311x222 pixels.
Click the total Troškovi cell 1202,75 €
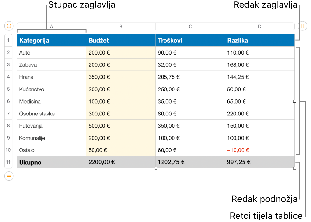pyautogui.click(x=191, y=162)
